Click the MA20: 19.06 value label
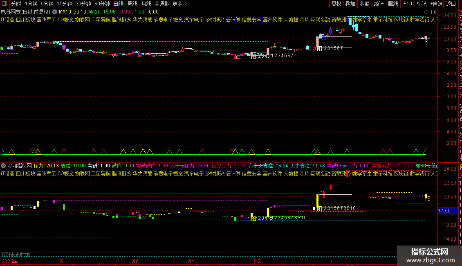 (x=102, y=12)
